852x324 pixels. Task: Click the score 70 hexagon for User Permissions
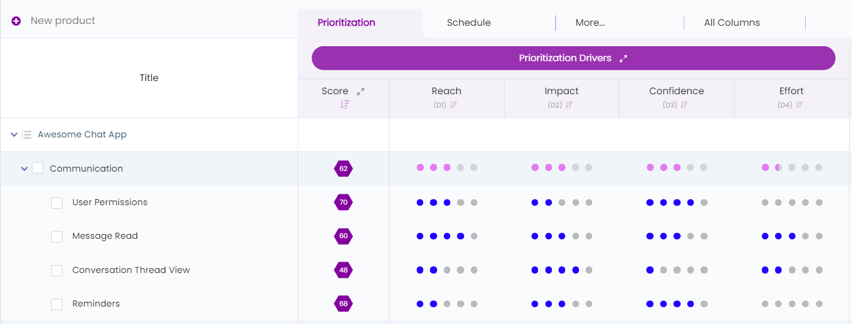pos(343,203)
